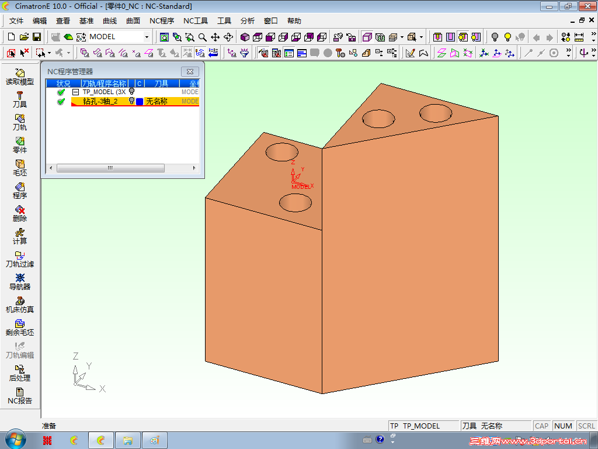
Task: Click the pan four-arrow icon
Action: (x=215, y=37)
